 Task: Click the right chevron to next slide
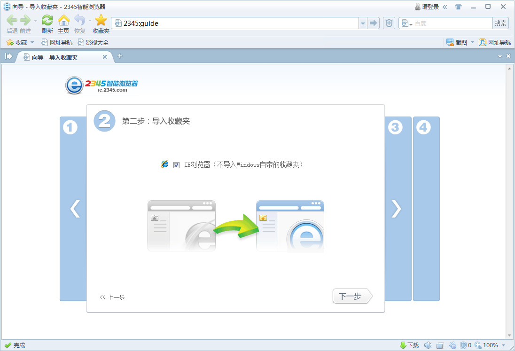[x=396, y=209]
